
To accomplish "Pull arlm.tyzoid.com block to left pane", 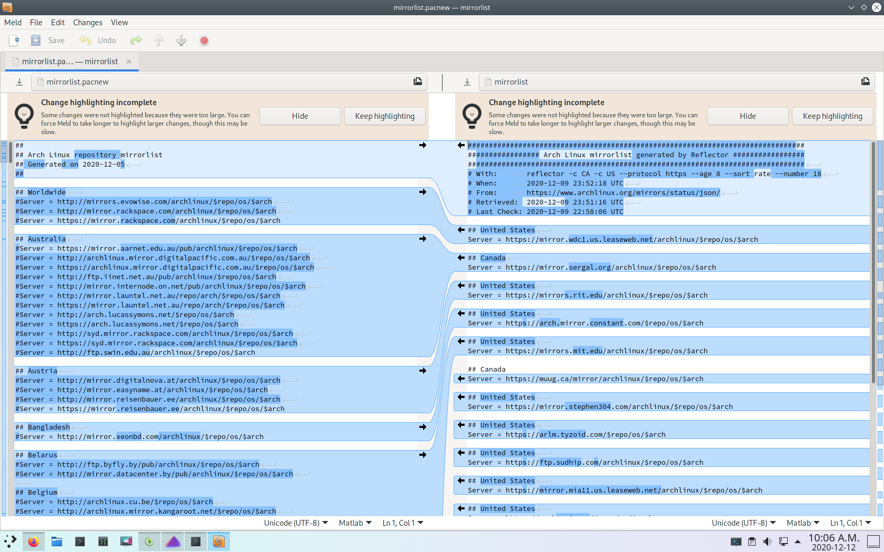I will [x=461, y=425].
